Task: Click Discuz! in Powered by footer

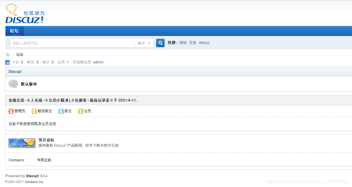Action: 33,176
